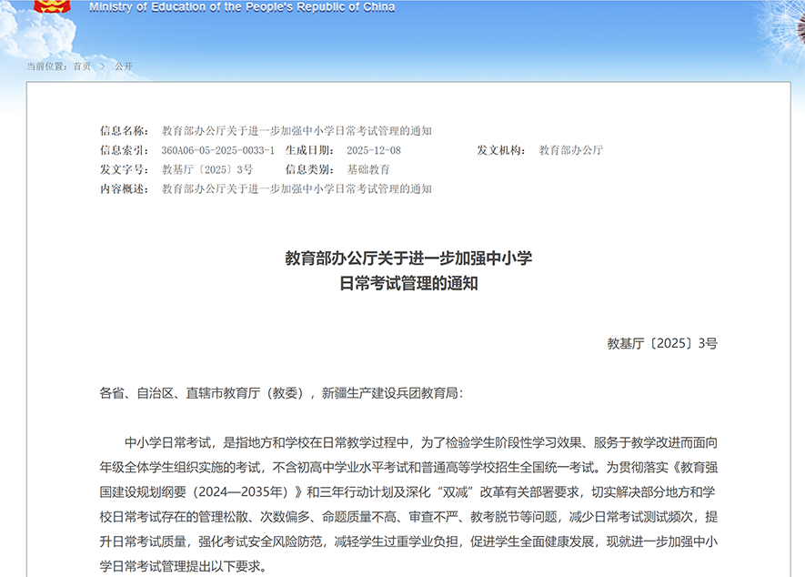Go to 首页 in the breadcrumb
Image resolution: width=805 pixels, height=577 pixels.
(x=82, y=66)
